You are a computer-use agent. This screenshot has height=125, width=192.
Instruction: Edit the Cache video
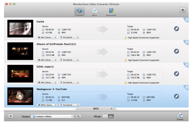coord(176,29)
